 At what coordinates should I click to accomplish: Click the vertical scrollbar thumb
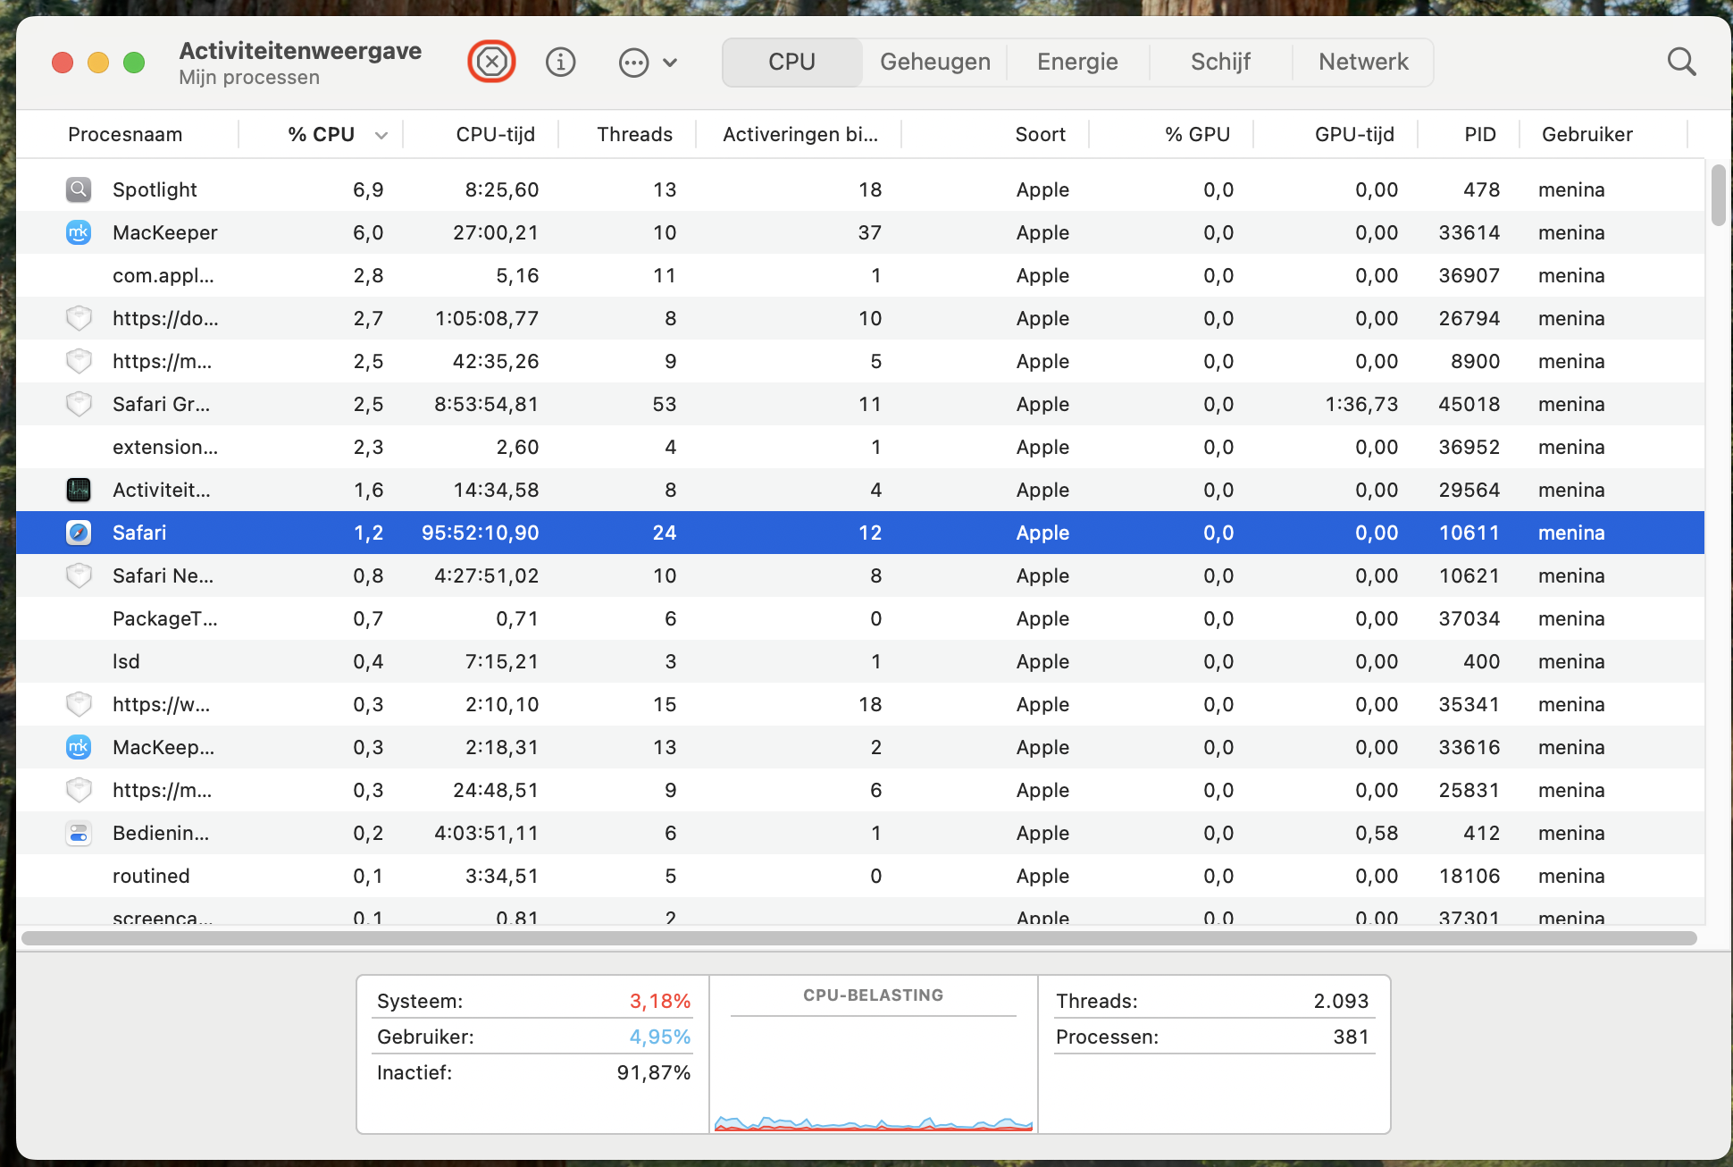[1718, 195]
